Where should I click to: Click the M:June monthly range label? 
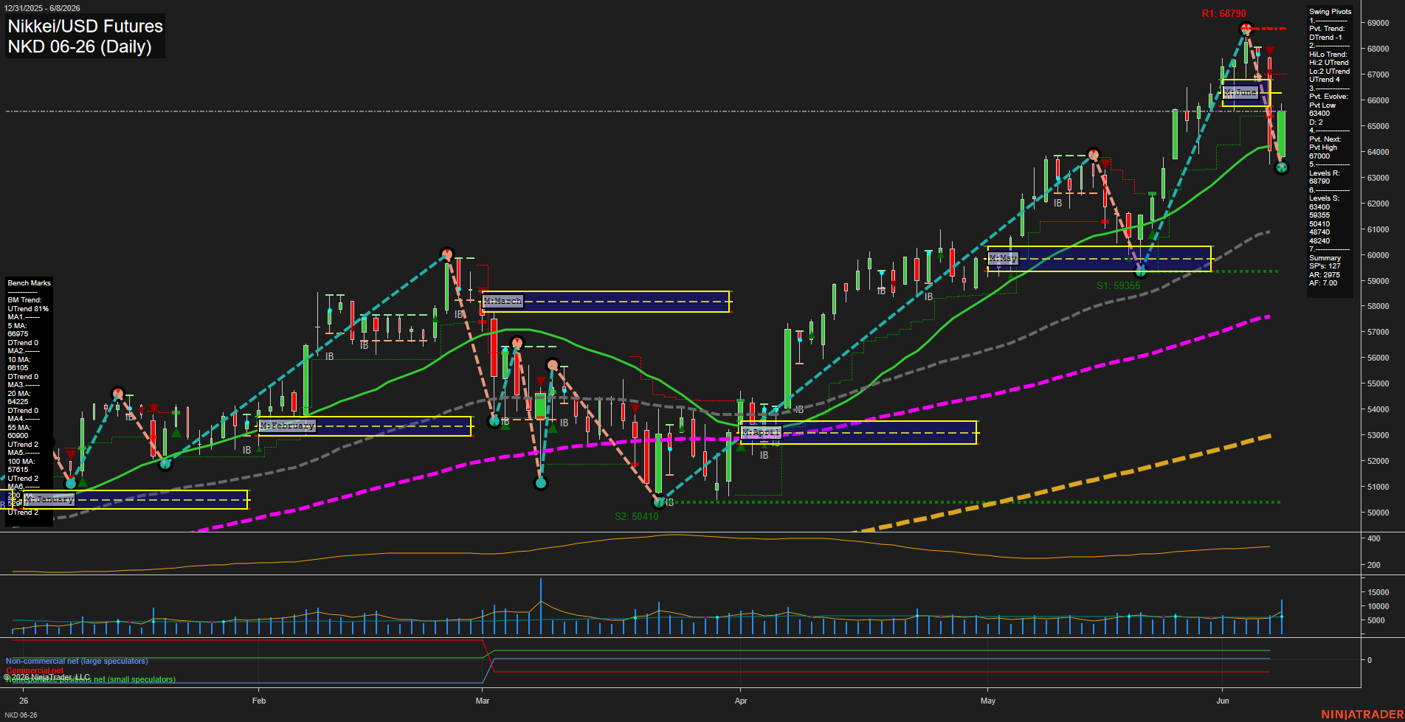click(1240, 92)
